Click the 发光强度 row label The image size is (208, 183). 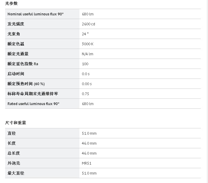click(16, 24)
